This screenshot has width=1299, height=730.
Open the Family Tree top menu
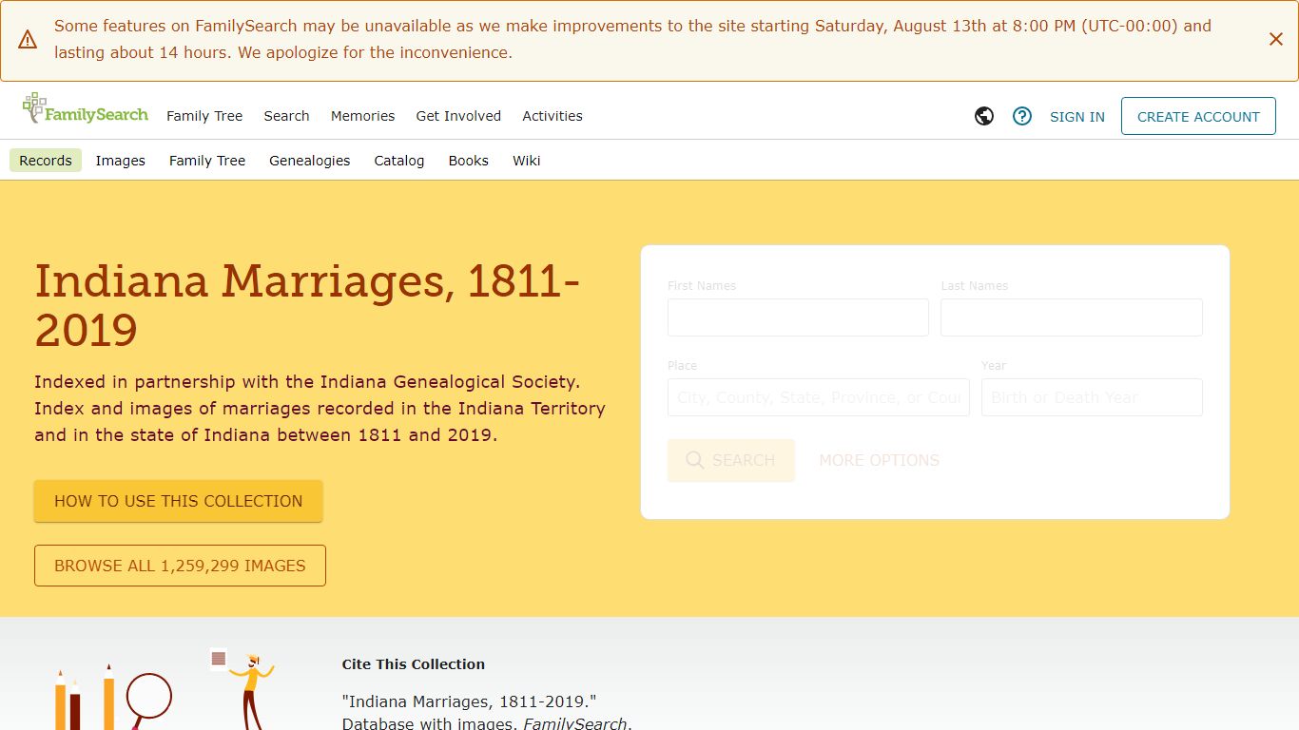click(204, 116)
